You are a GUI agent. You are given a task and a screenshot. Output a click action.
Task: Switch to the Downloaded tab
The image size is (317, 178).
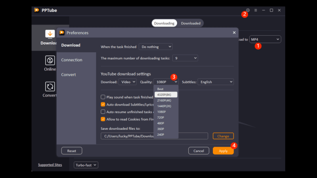(191, 23)
